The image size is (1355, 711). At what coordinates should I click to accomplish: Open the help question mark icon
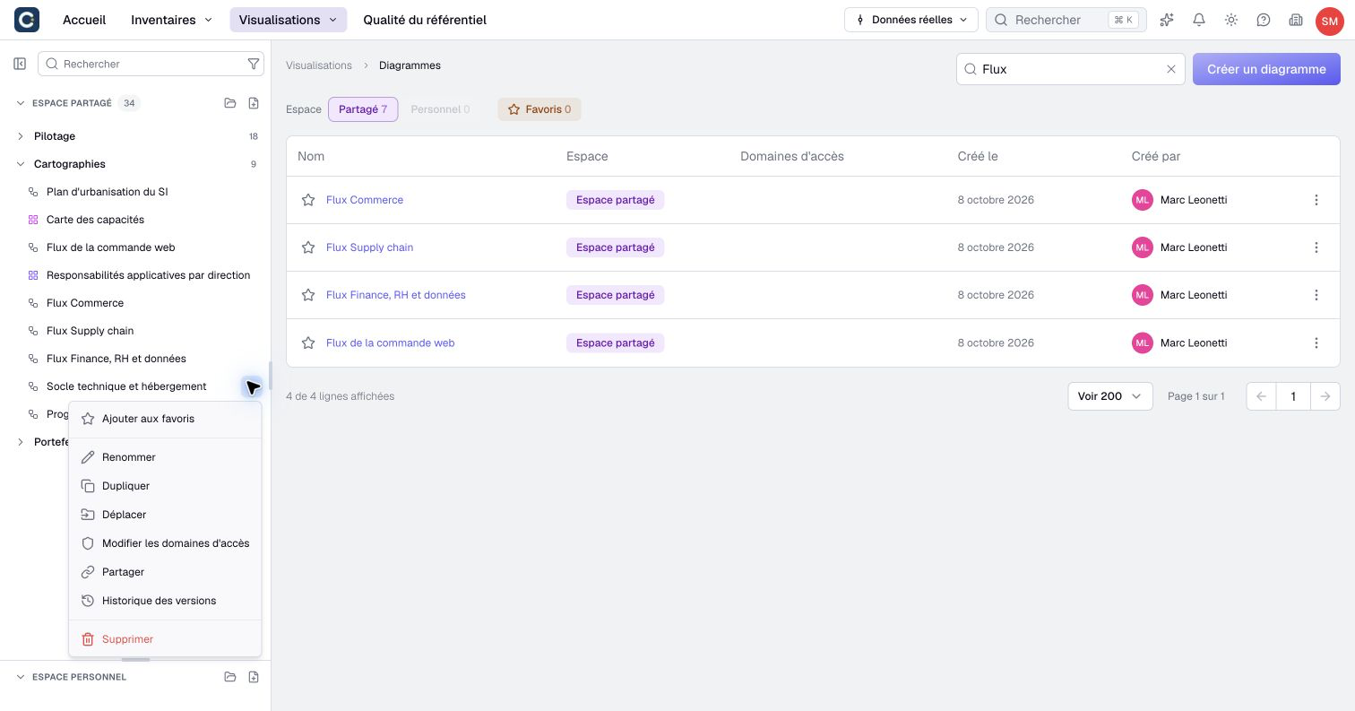tap(1264, 20)
